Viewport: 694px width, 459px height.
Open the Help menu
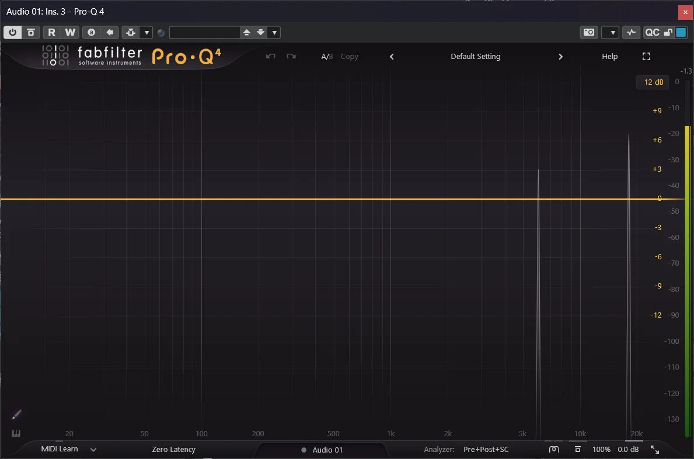coord(609,57)
